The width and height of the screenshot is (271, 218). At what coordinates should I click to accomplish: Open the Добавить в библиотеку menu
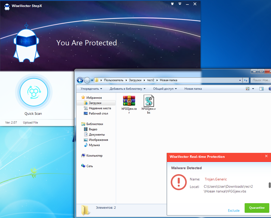tap(128, 89)
